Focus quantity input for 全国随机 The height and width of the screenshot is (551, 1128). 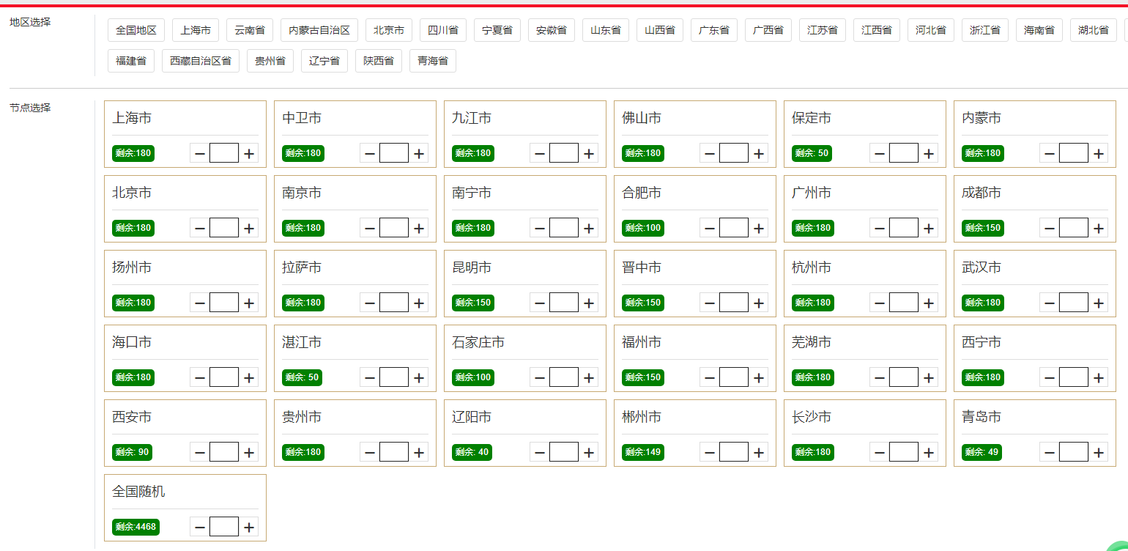(224, 527)
